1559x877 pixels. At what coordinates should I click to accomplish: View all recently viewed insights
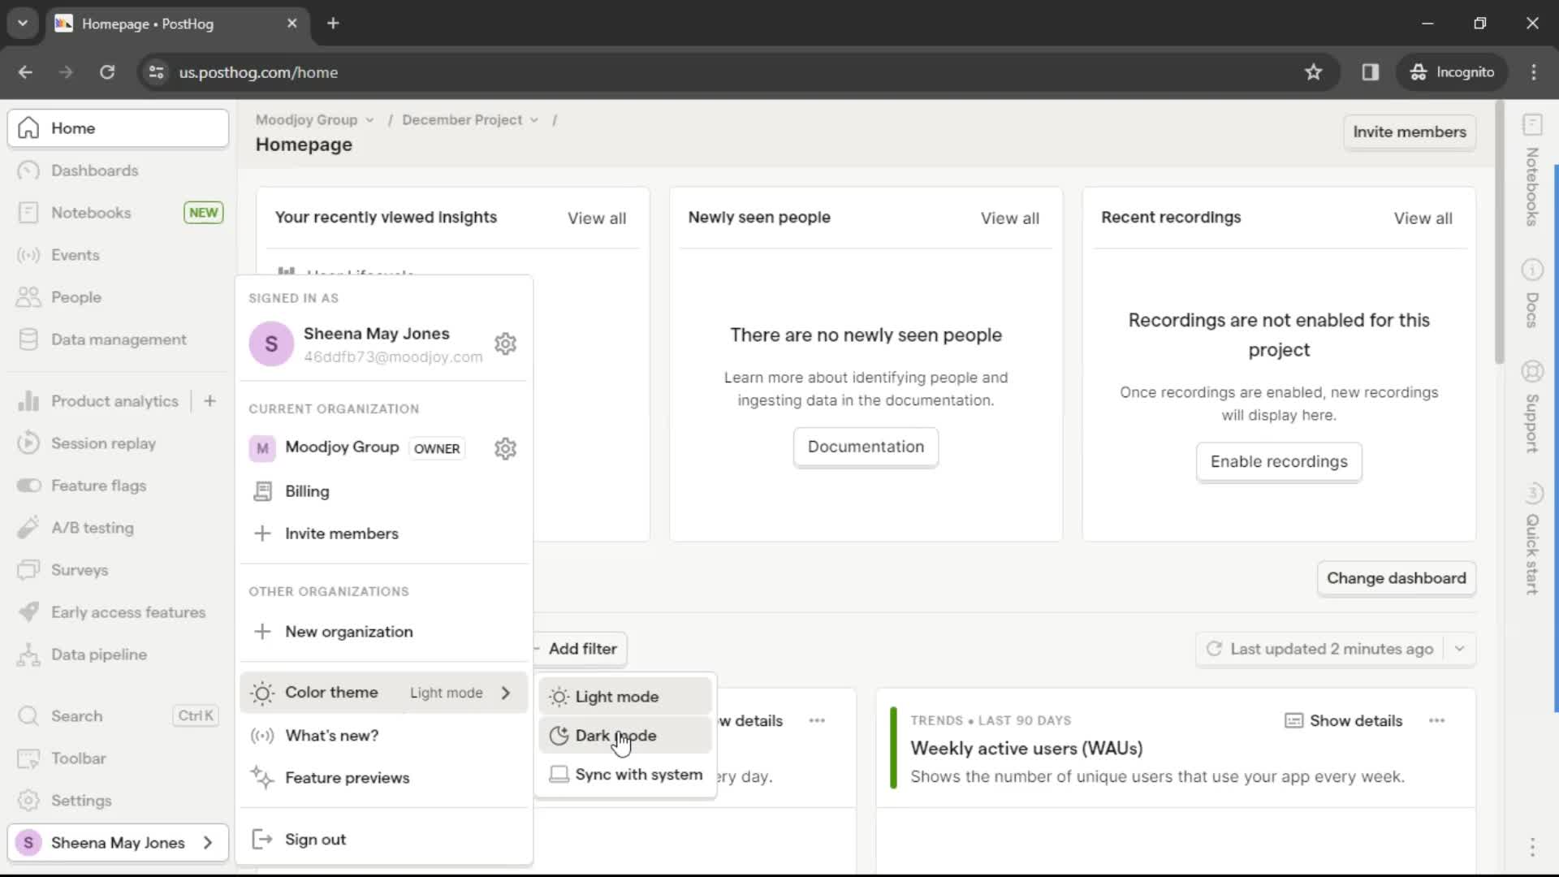[597, 218]
